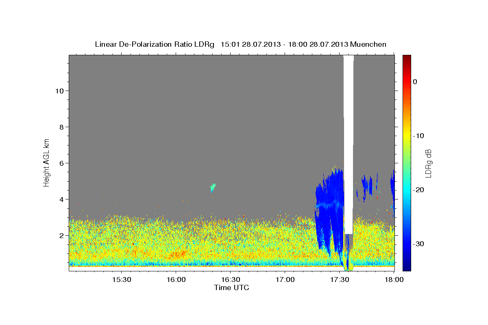Click the 'Time UTC' axis title
This screenshot has height=325, width=488.
pos(231,288)
